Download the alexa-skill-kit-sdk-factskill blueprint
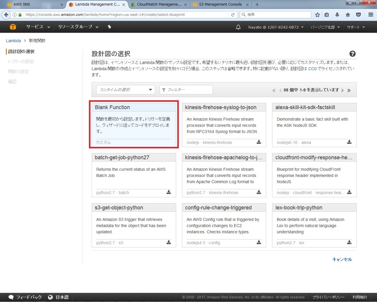The image size is (377, 302). click(349, 142)
